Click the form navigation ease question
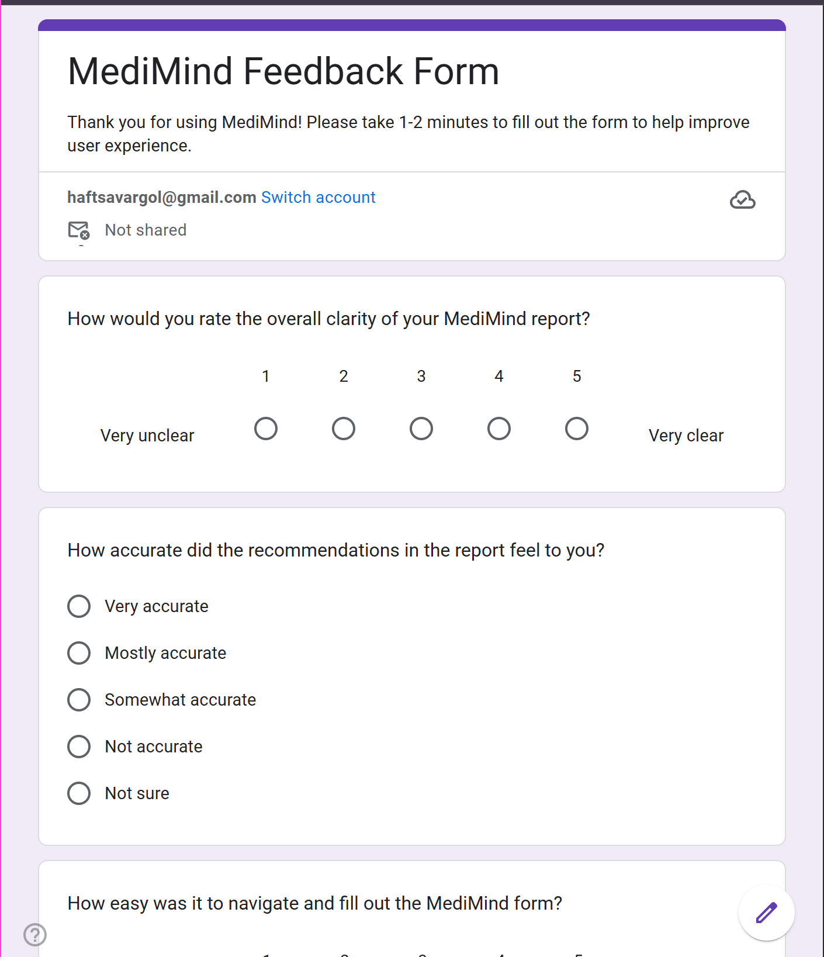The height and width of the screenshot is (957, 824). point(314,903)
